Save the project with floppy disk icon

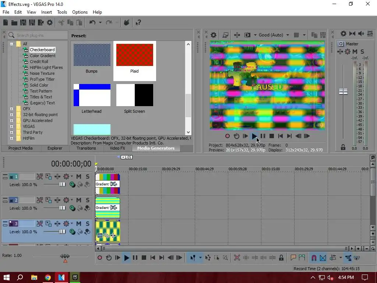tap(23, 22)
